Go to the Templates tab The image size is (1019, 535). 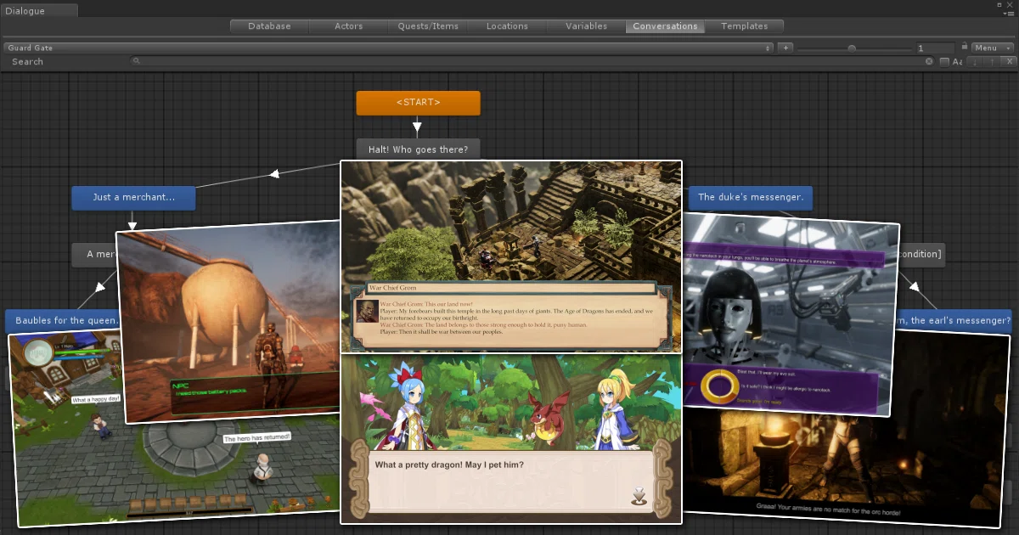[745, 26]
